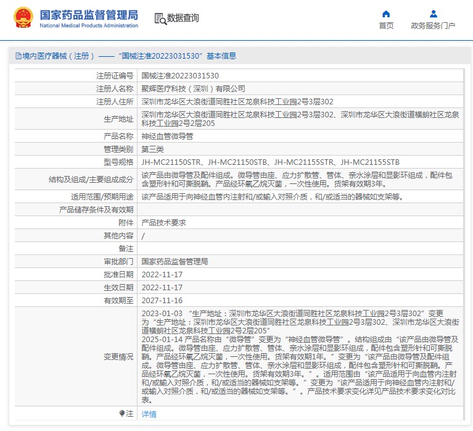Click the 变更情况 row label
Image resolution: width=473 pixels, height=431 pixels.
[x=118, y=357]
